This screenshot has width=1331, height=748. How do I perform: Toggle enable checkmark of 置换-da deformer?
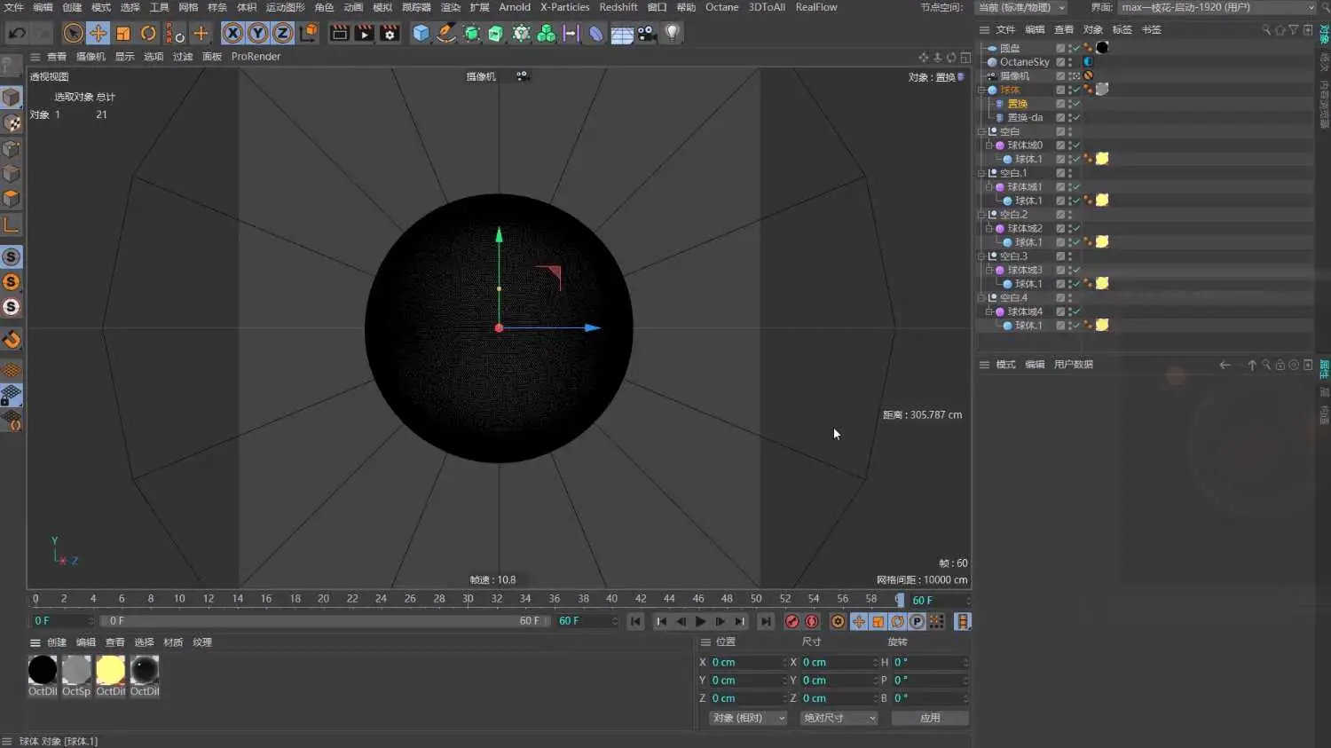pyautogui.click(x=1076, y=118)
